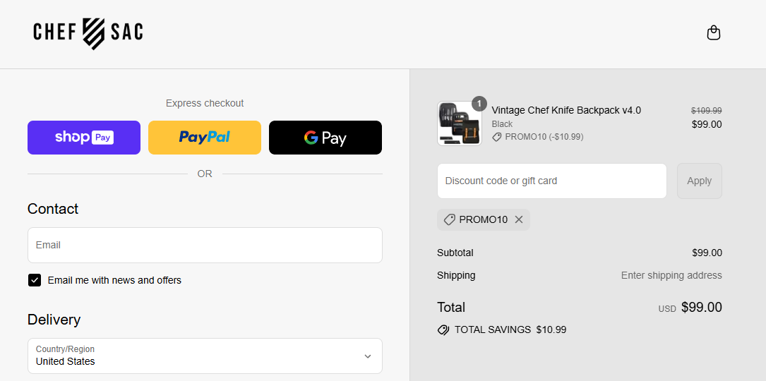Click the Contact heading
Viewport: 766px width, 381px height.
point(53,209)
